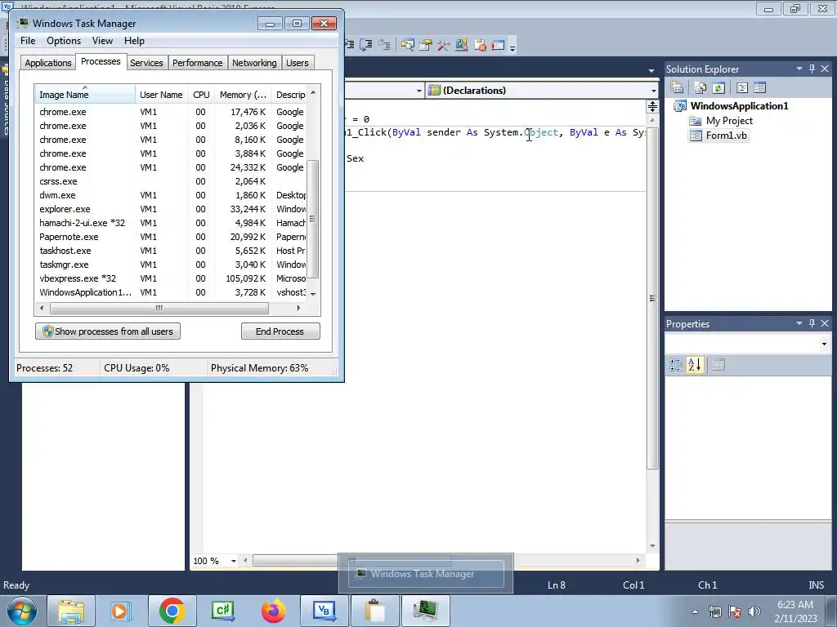The width and height of the screenshot is (837, 627).
Task: Open the Properties Window toolbar icon
Action: (425, 46)
